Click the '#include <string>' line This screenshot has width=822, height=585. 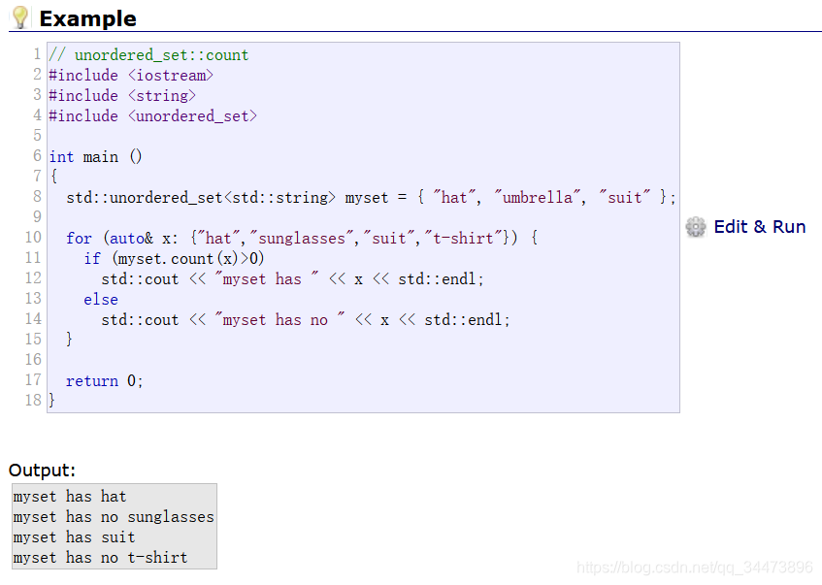pyautogui.click(x=122, y=96)
